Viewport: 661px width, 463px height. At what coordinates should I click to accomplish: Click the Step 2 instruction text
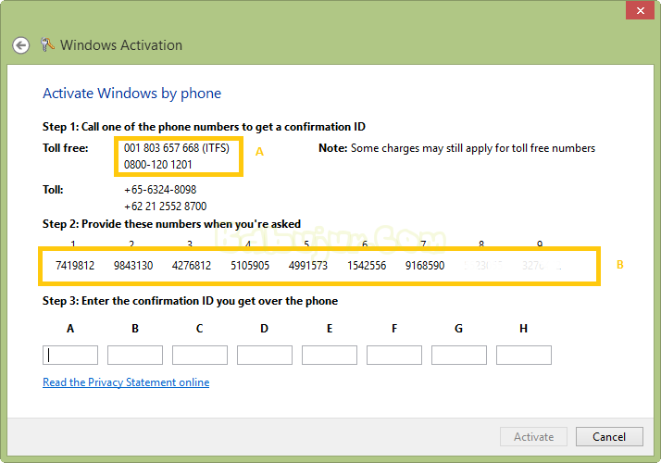[x=171, y=224]
